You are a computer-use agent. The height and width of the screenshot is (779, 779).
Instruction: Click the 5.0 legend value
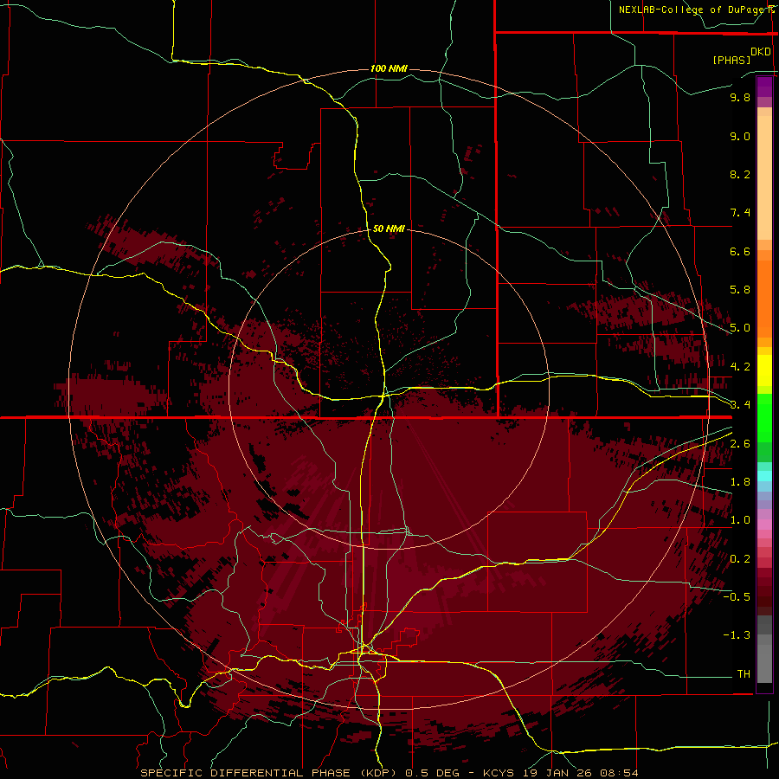point(740,328)
